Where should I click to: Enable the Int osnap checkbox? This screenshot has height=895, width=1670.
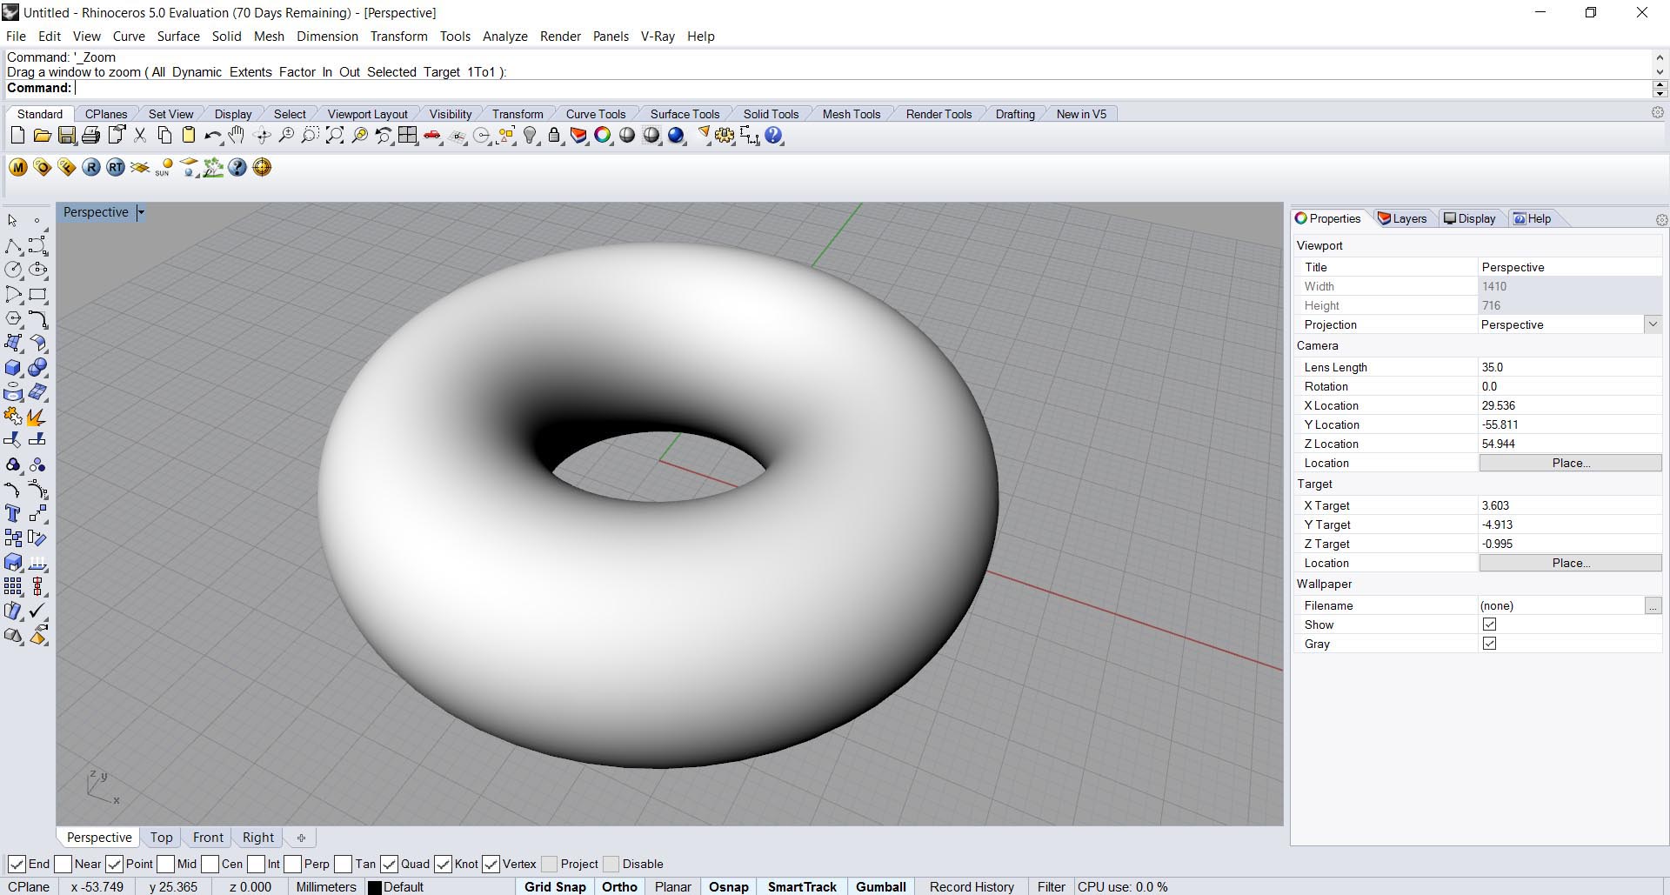click(x=256, y=864)
